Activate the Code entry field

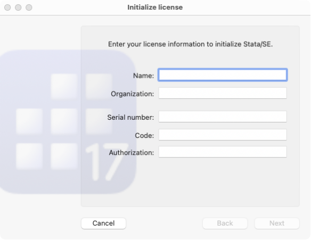pos(223,135)
